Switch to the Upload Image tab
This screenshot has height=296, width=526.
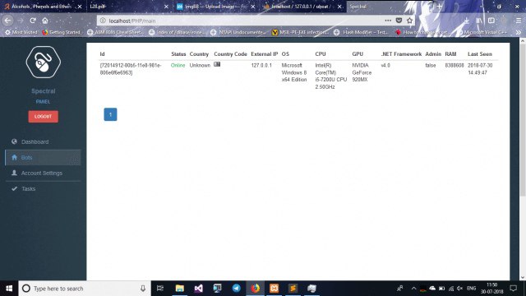[215, 7]
